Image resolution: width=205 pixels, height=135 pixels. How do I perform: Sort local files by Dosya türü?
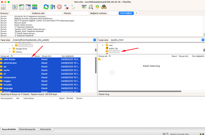coord(51,56)
